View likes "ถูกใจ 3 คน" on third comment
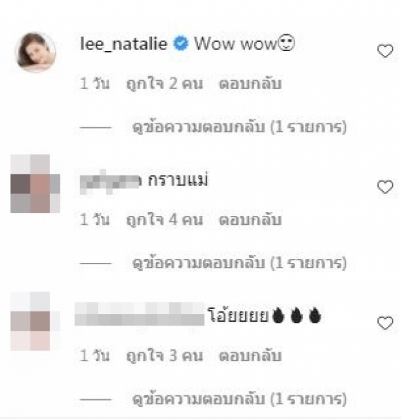 [x=164, y=356]
